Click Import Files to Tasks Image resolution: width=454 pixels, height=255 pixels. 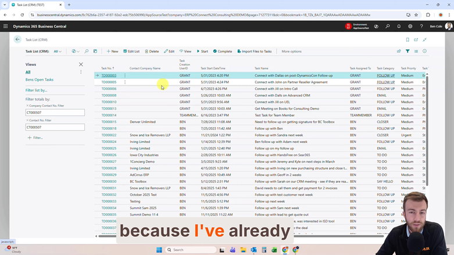coord(255,51)
